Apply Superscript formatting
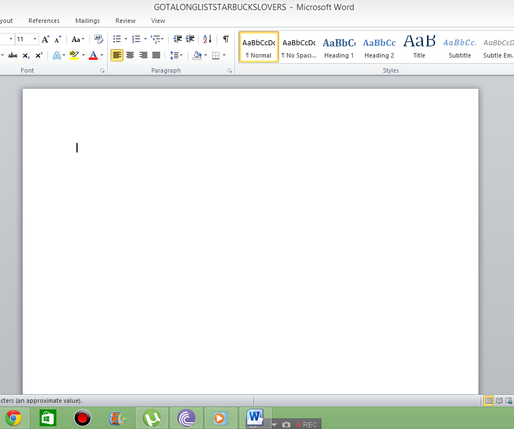This screenshot has width=514, height=429. [38, 55]
